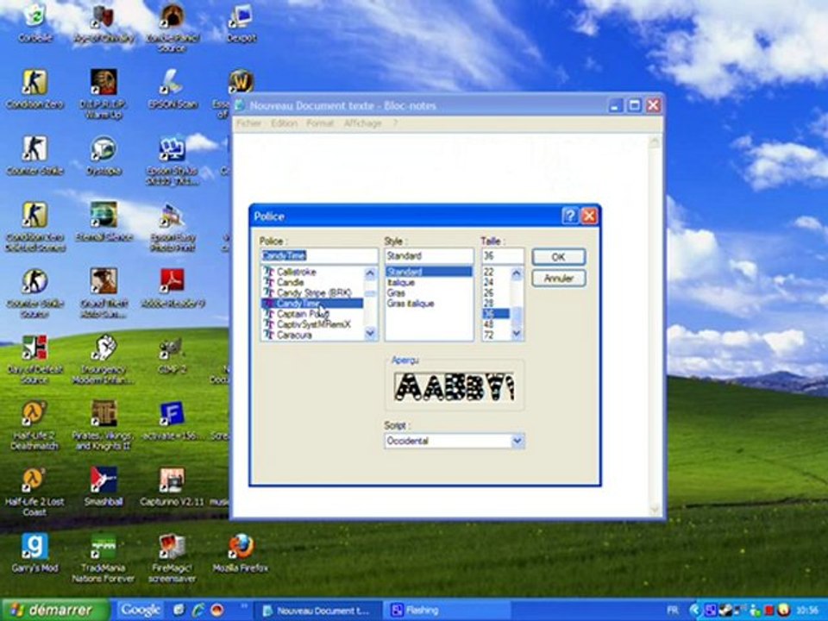Open the ? help menu in Bloc-notes
The image size is (828, 621).
pyautogui.click(x=395, y=123)
